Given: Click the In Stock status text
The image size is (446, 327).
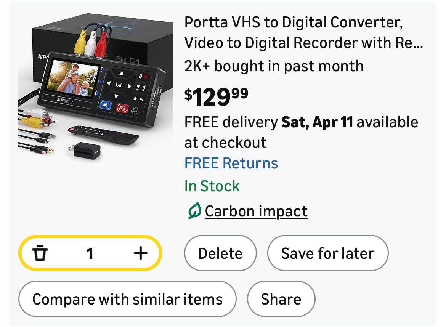Looking at the screenshot, I should click(212, 186).
